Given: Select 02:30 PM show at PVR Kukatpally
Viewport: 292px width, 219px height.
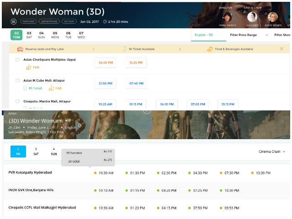Looking at the screenshot, I should 167,173.
